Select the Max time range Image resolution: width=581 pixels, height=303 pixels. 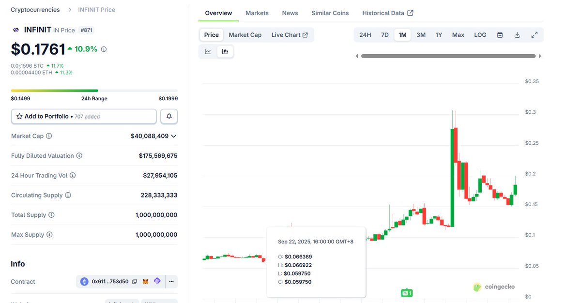coord(458,35)
